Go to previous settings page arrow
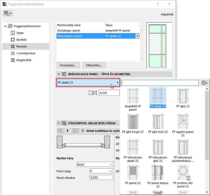The height and width of the screenshot is (195, 210). click(x=60, y=131)
